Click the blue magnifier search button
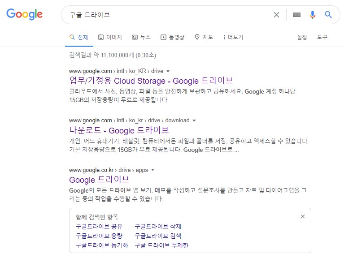The width and height of the screenshot is (344, 258). coord(328,15)
